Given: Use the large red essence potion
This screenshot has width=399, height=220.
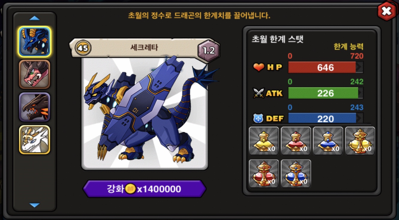Looking at the screenshot, I should [x=264, y=174].
